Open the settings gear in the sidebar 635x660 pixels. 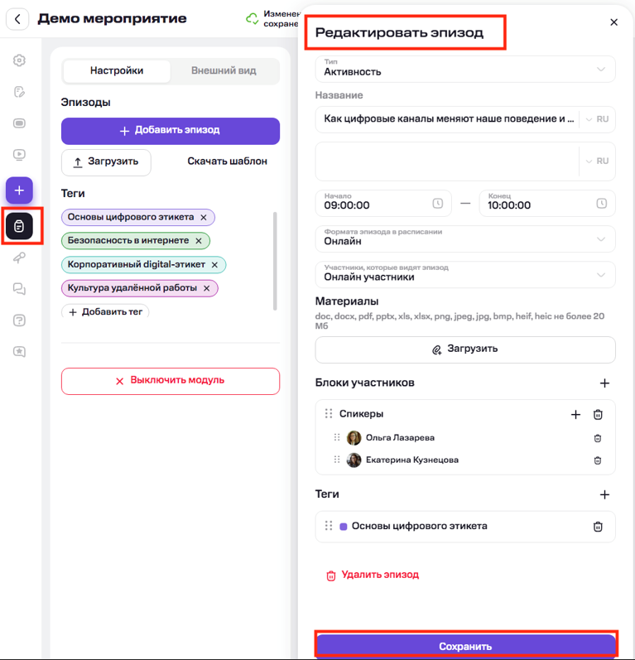[x=19, y=60]
